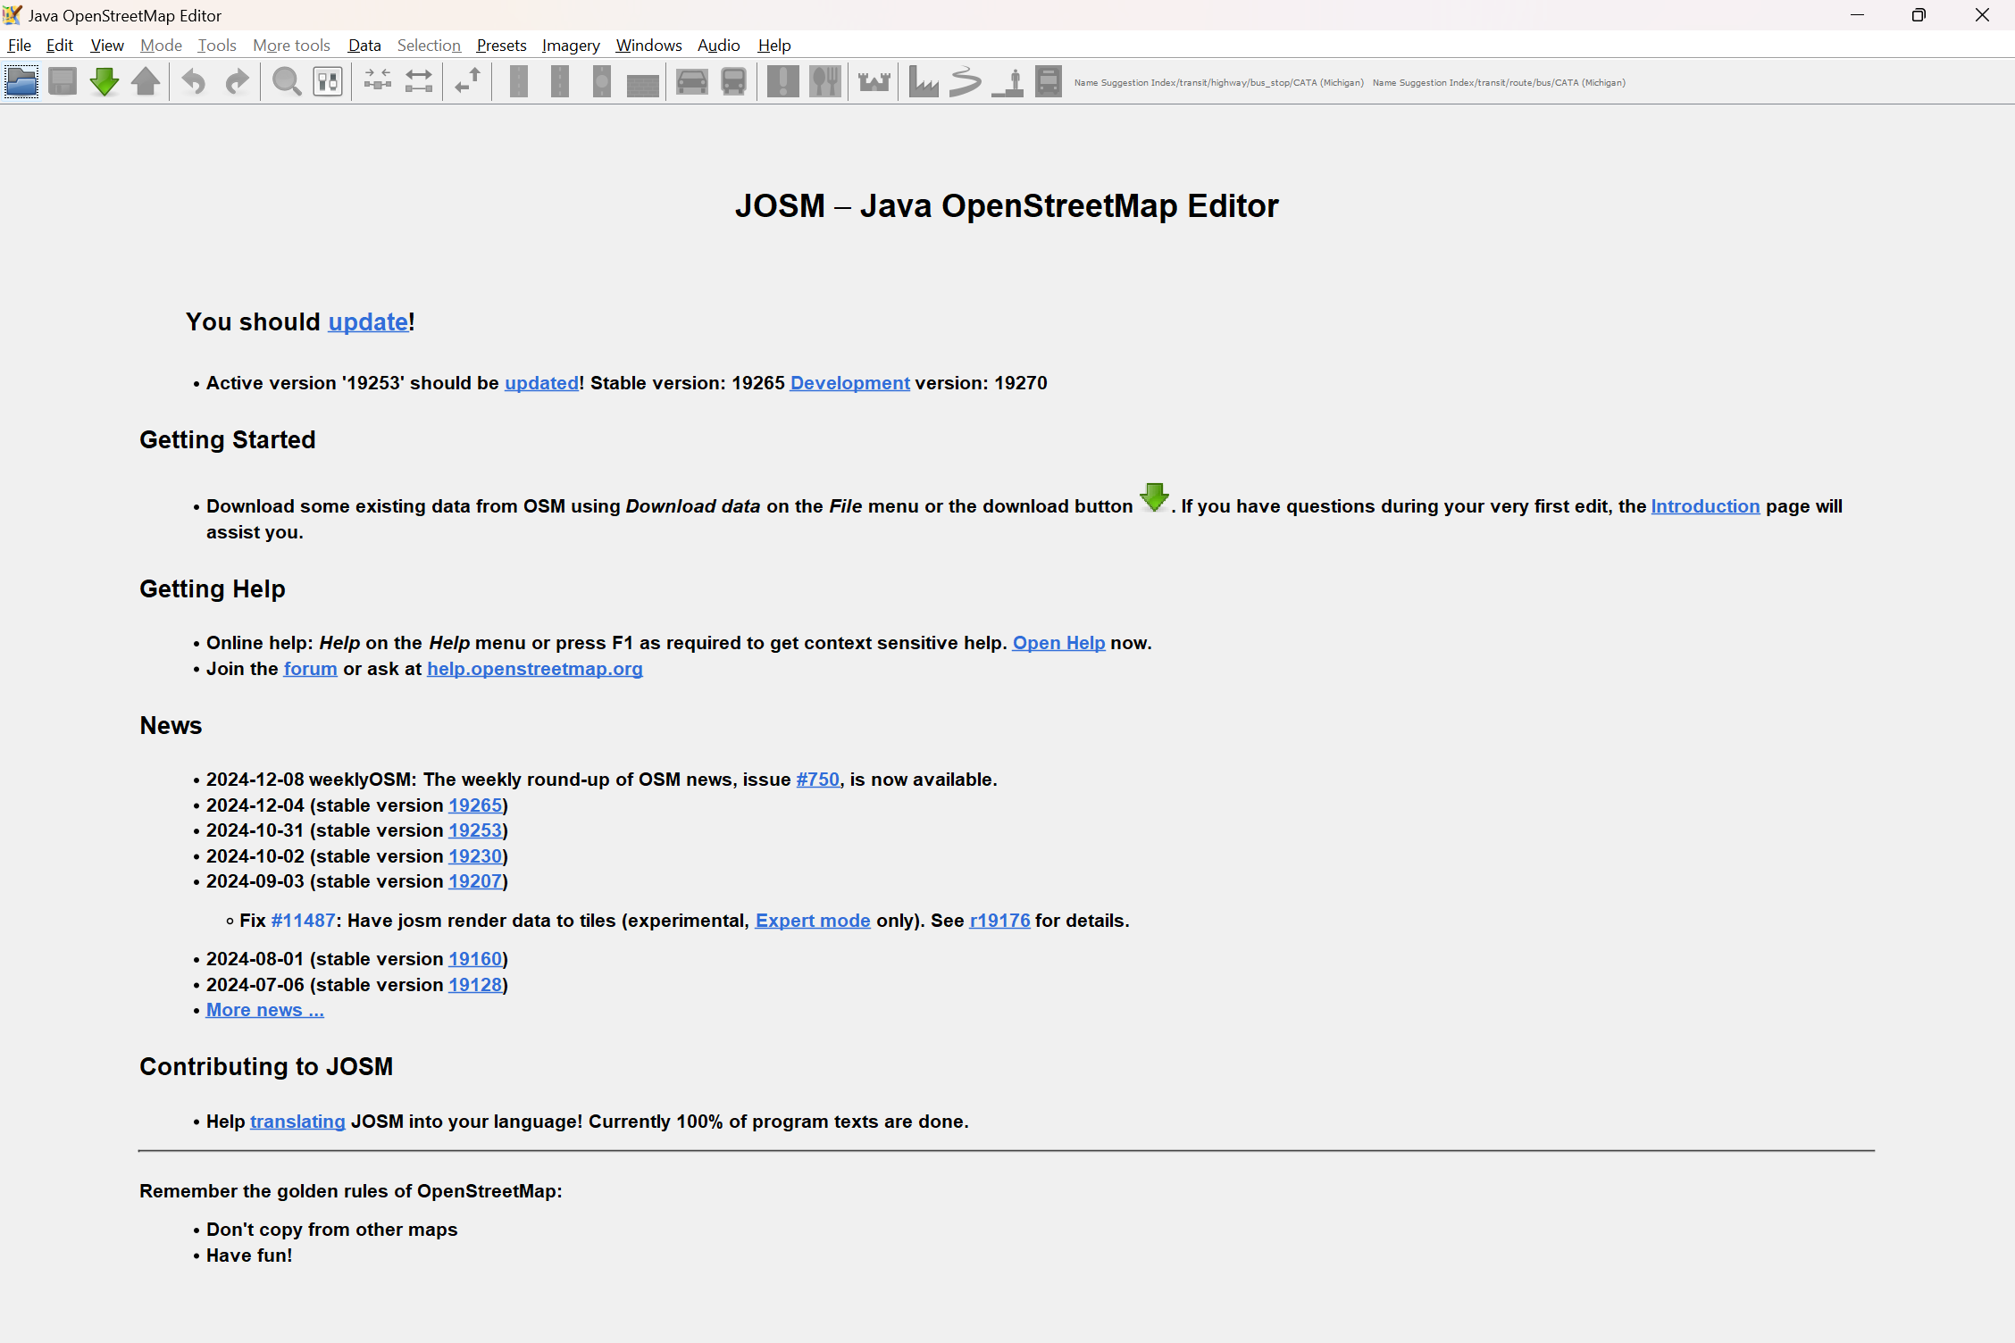The height and width of the screenshot is (1343, 2015).
Task: Open stable version 19207 link
Action: point(474,881)
